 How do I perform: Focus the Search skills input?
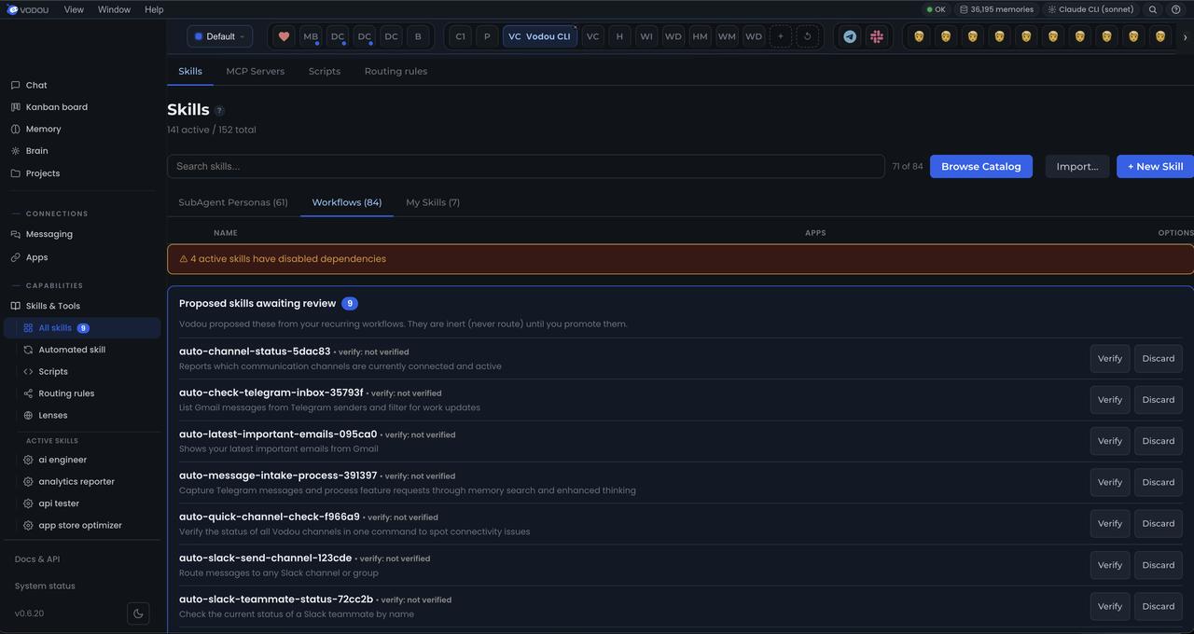(526, 166)
